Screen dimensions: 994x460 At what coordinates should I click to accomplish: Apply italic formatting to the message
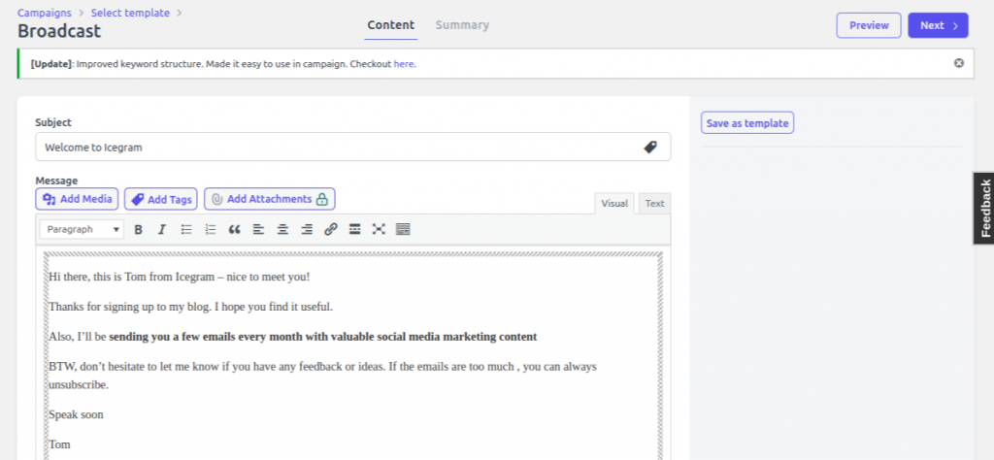click(162, 230)
